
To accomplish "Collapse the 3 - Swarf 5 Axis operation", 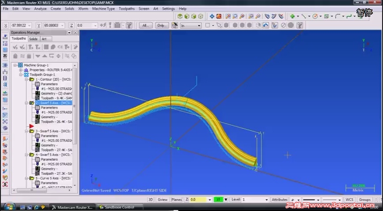I will tap(26, 131).
